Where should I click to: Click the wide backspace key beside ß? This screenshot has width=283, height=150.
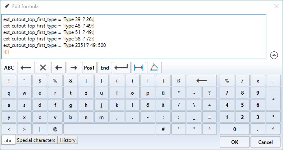click(202, 80)
